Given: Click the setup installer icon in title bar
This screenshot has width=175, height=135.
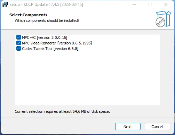Looking at the screenshot, I should pos(5,5).
